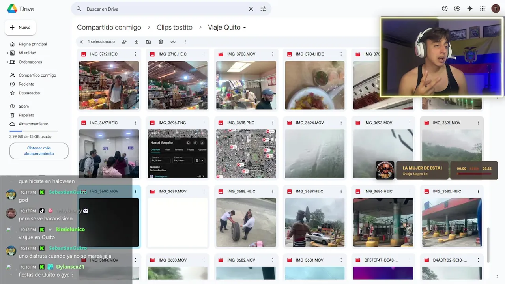The width and height of the screenshot is (505, 284).
Task: Open more actions in selection toolbar
Action: pyautogui.click(x=185, y=42)
